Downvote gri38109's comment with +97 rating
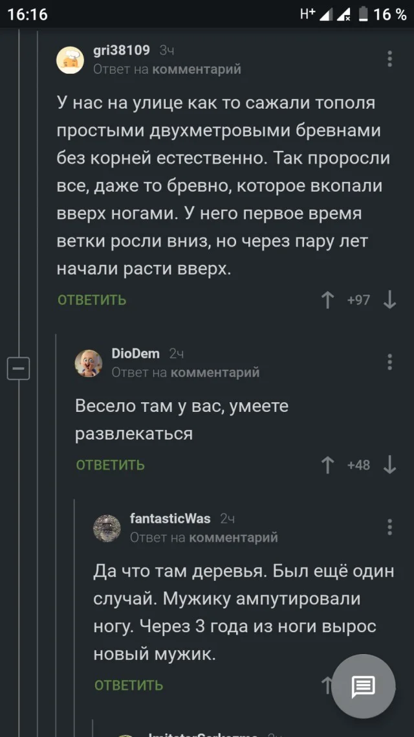 pos(389,300)
